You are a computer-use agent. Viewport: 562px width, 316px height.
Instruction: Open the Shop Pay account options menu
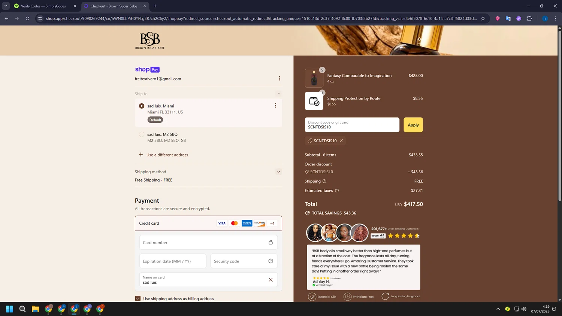click(279, 78)
